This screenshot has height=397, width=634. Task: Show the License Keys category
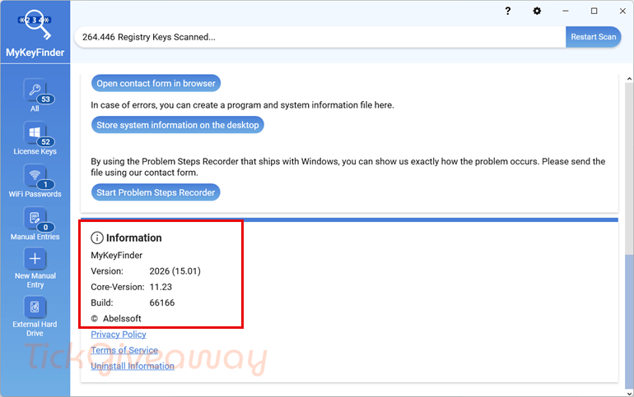[x=35, y=138]
